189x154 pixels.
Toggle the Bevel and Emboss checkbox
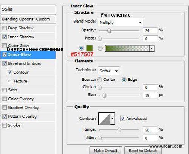coord(5,63)
